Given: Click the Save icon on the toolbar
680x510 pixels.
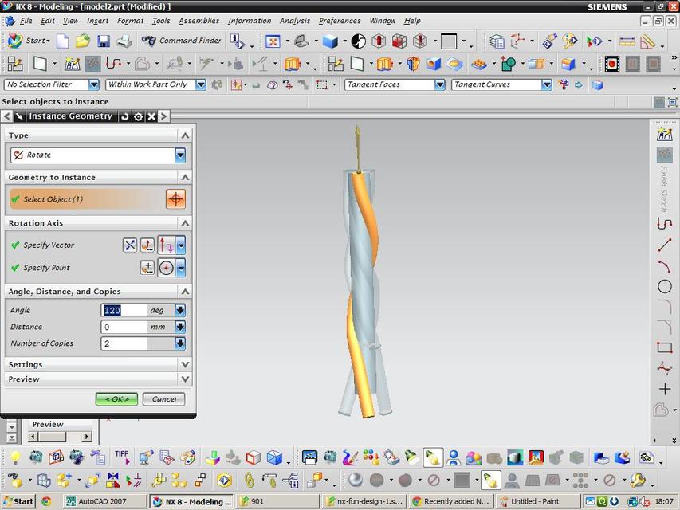Looking at the screenshot, I should 103,40.
